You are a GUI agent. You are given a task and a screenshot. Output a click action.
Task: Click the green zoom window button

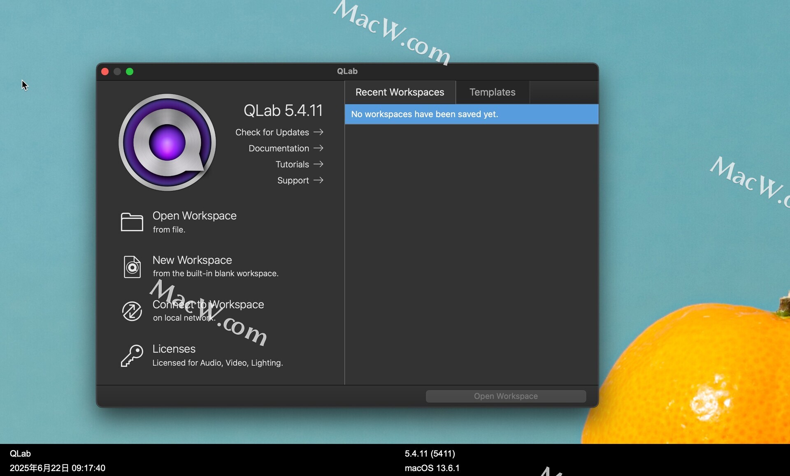coord(130,72)
